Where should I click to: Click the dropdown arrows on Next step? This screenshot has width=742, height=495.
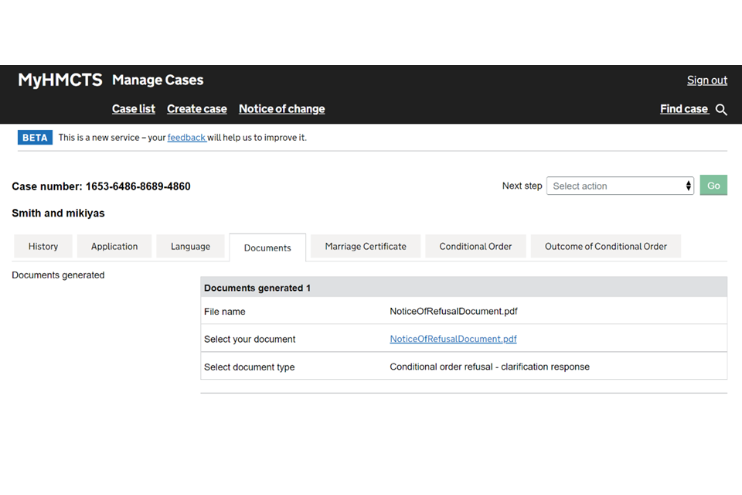688,186
